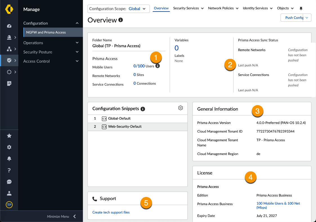Expand the Security Posture section

click(77, 52)
